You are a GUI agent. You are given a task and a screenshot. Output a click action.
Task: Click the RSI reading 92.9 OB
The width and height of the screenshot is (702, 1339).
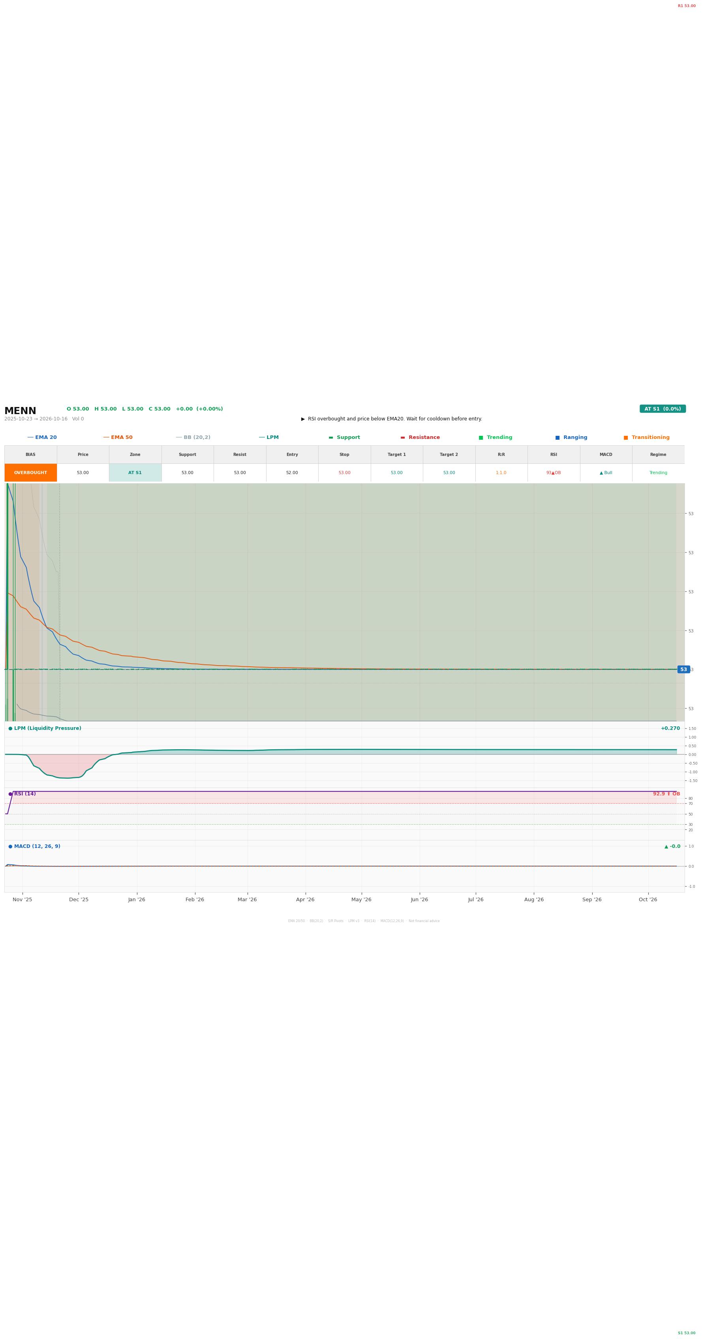[x=666, y=794]
